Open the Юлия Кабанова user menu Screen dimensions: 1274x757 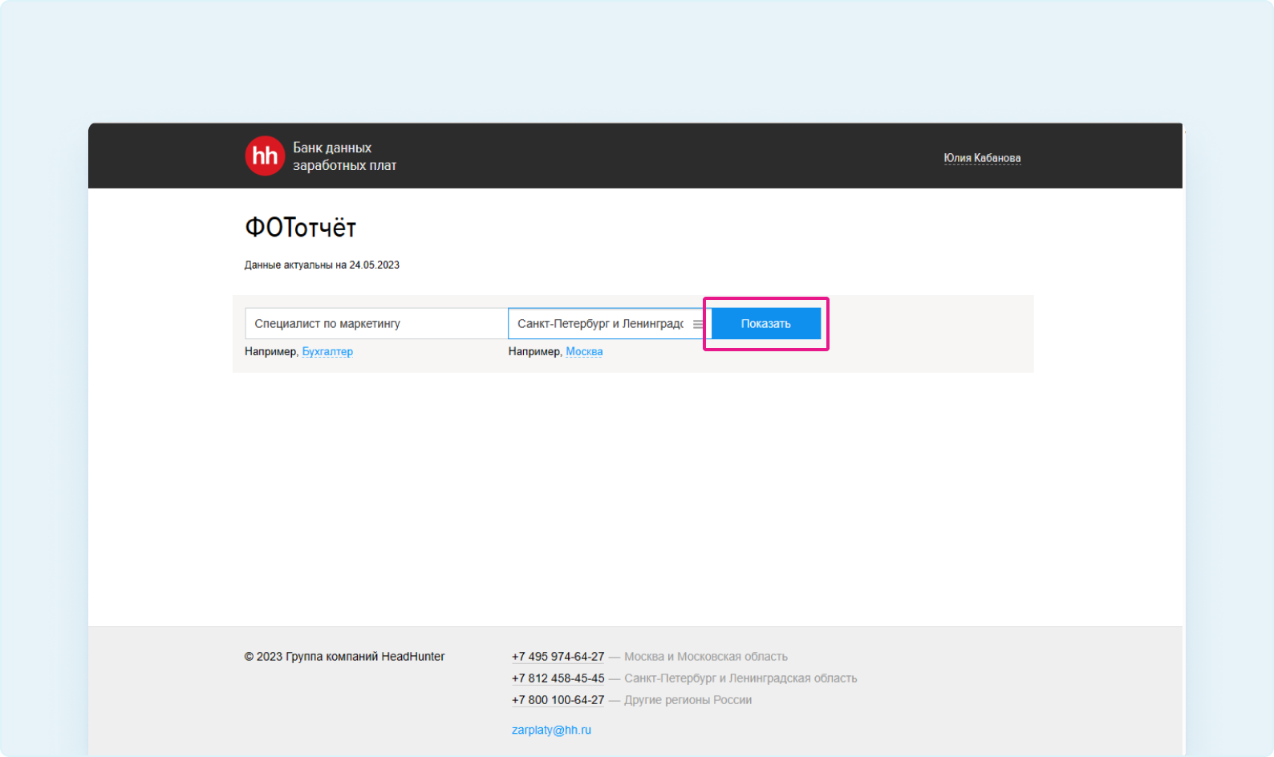[982, 158]
